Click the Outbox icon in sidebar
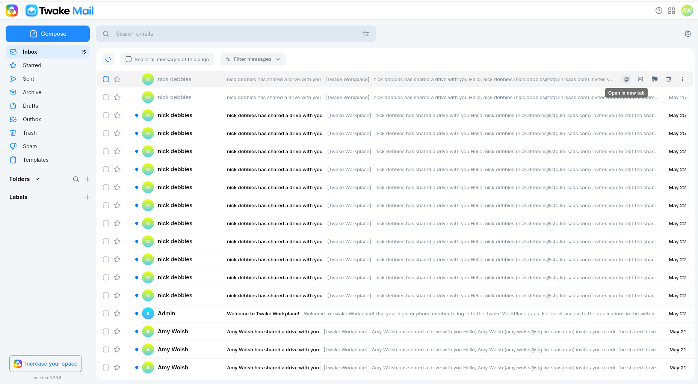The height and width of the screenshot is (384, 698). pos(13,119)
